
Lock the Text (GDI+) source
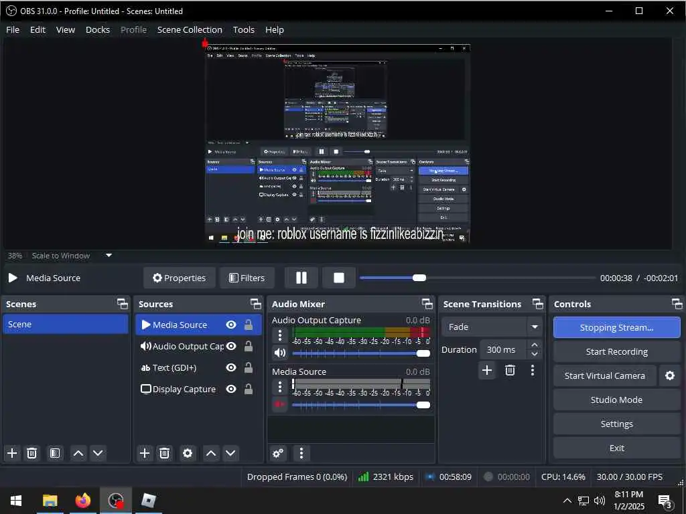click(249, 367)
